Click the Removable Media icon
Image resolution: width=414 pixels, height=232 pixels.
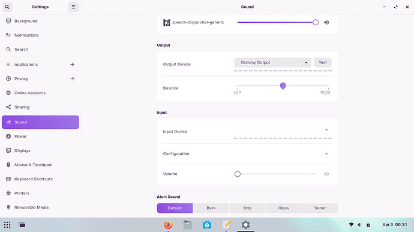(8, 207)
